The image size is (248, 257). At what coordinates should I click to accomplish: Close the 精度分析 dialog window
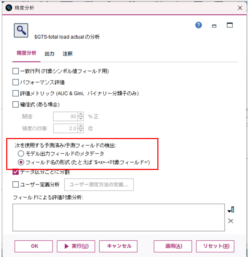[x=240, y=8]
